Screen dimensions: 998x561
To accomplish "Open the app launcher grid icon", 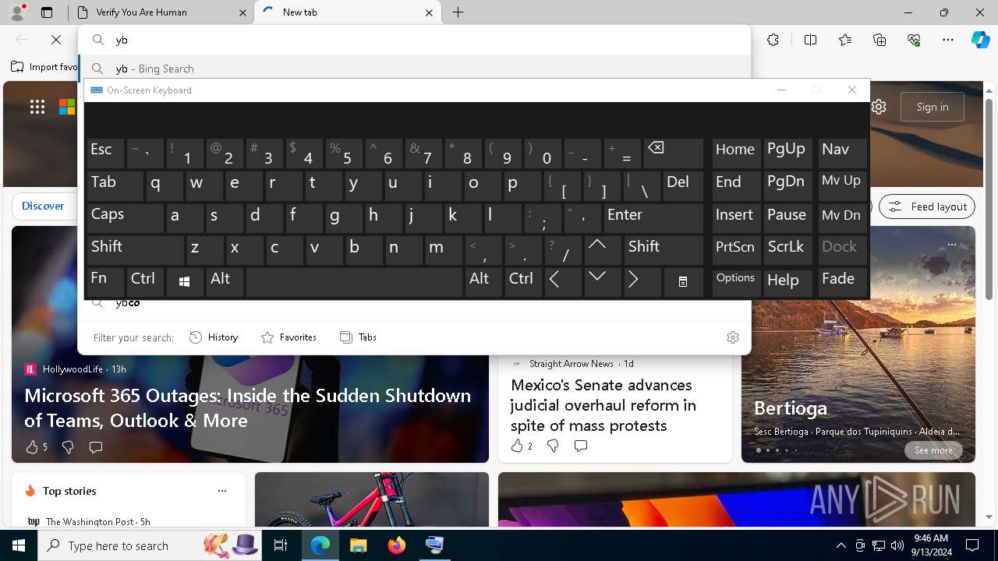I will click(37, 107).
